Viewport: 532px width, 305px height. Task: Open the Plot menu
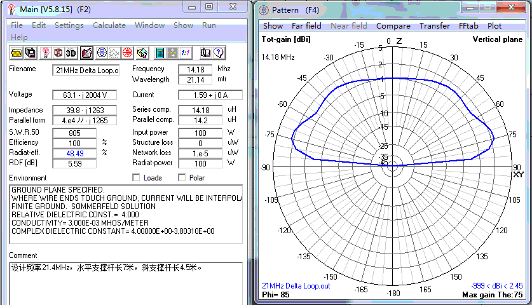pos(494,26)
